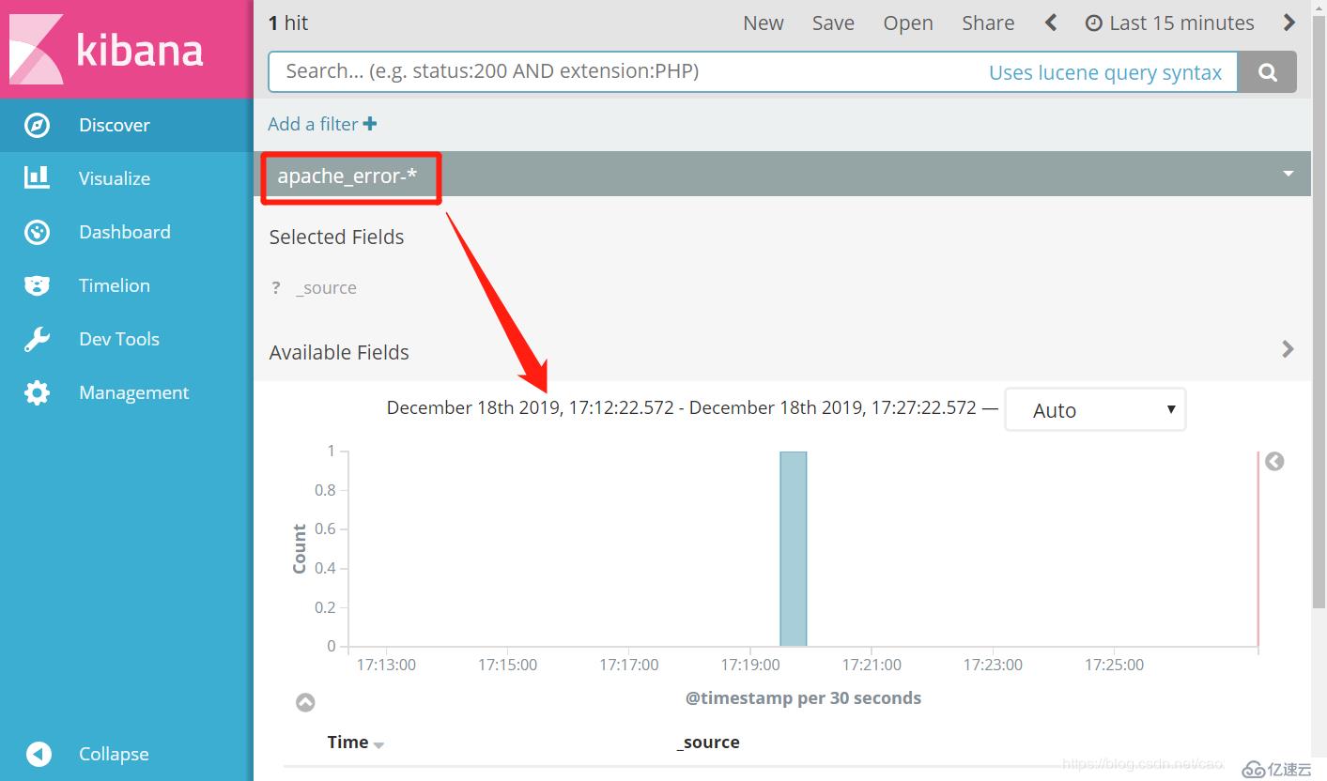
Task: Open the Discover compass icon
Action: point(37,125)
